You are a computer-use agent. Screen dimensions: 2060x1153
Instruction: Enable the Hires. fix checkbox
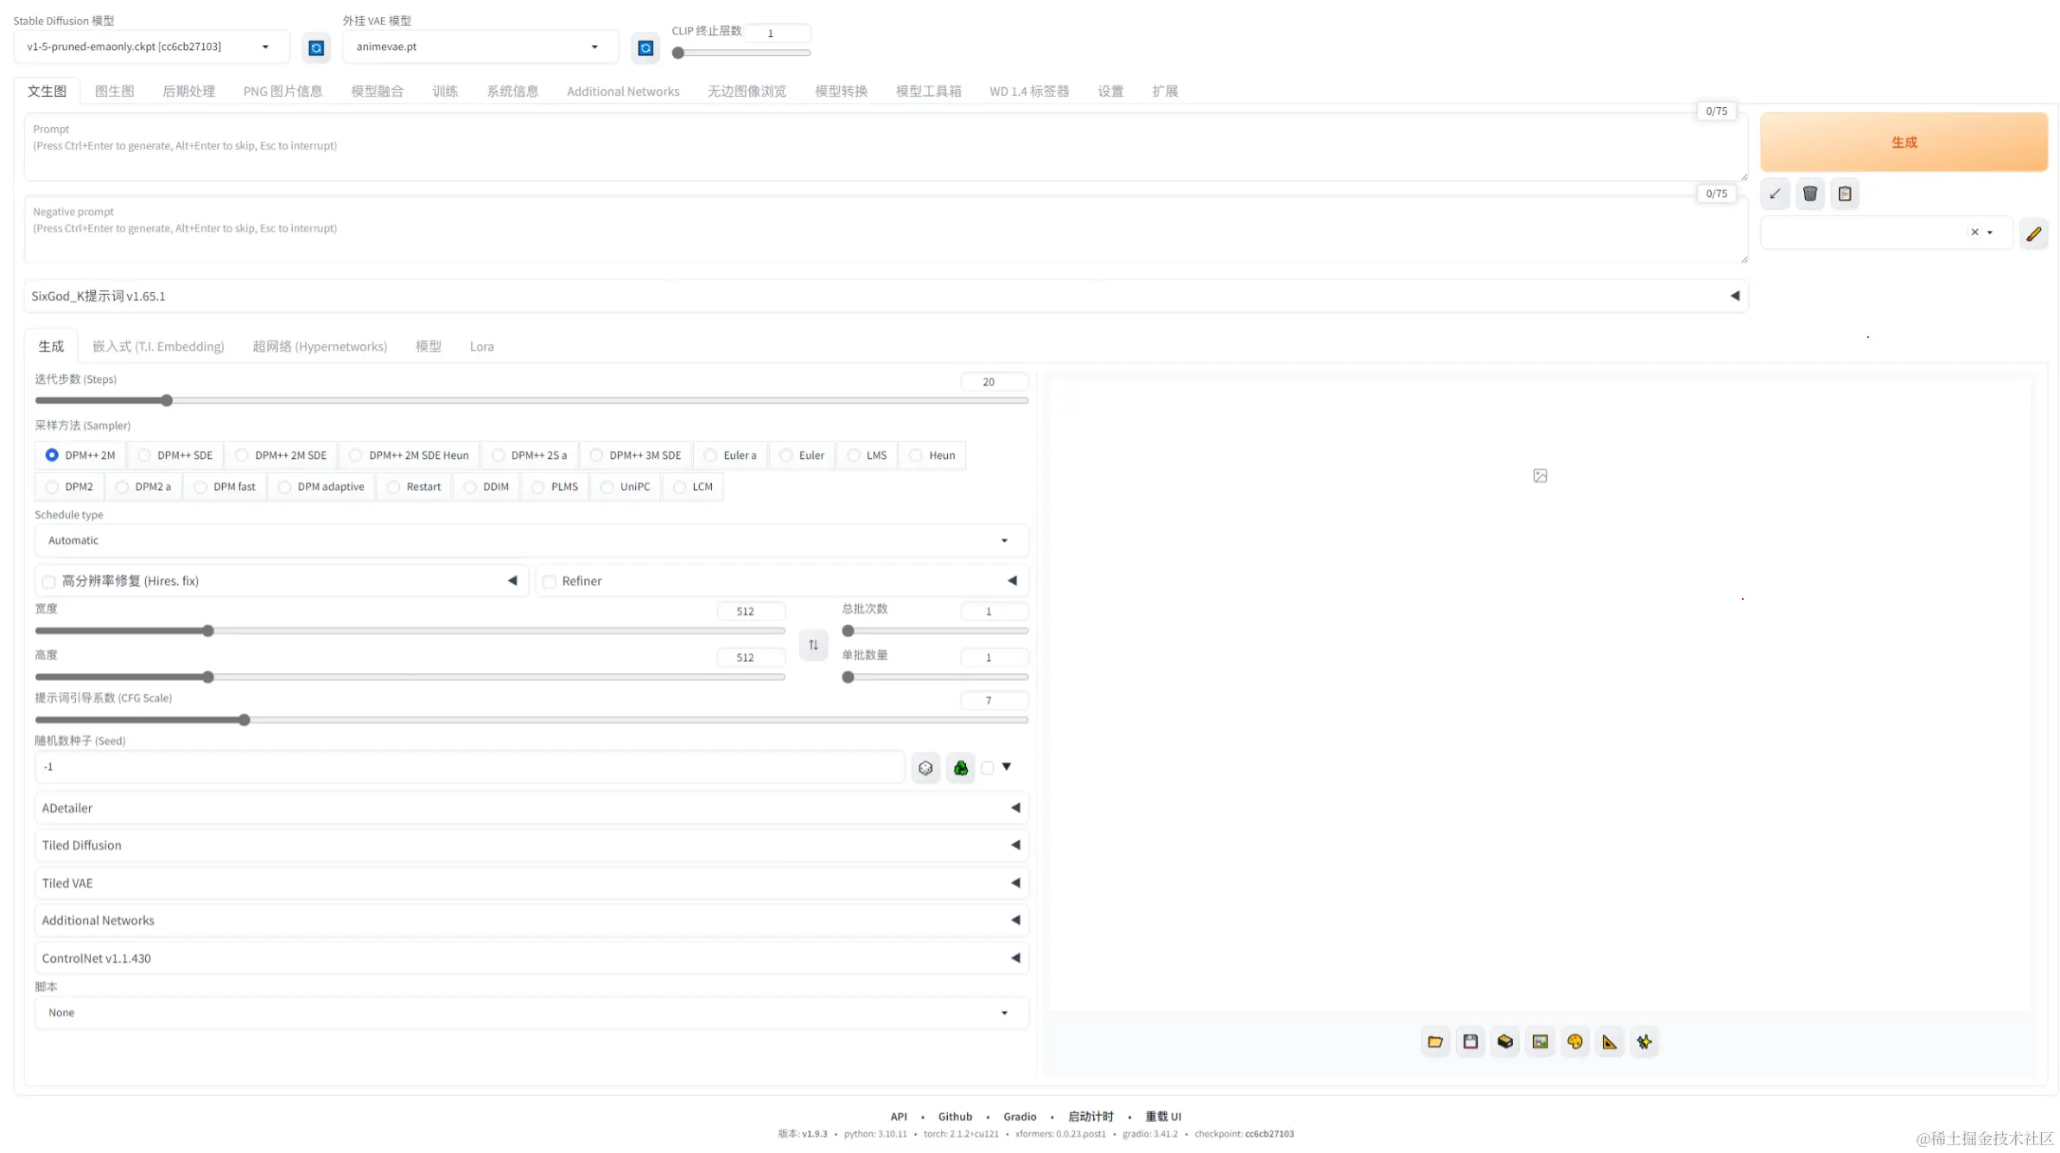[x=49, y=582]
